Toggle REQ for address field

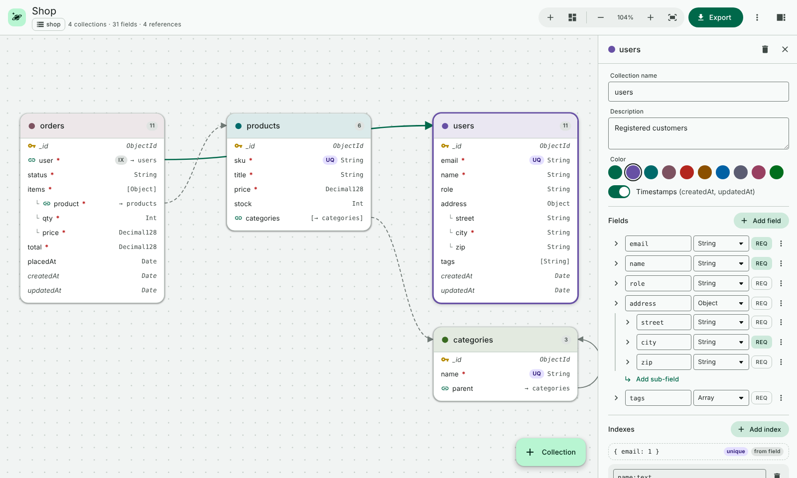pyautogui.click(x=761, y=303)
